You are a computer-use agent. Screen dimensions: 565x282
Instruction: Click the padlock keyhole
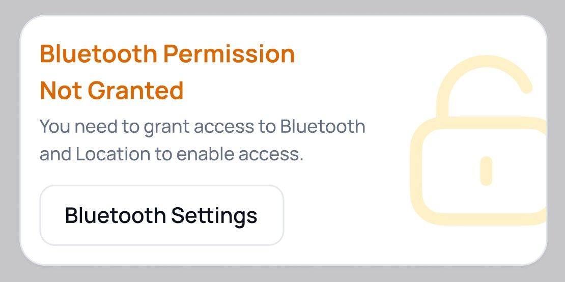(487, 171)
